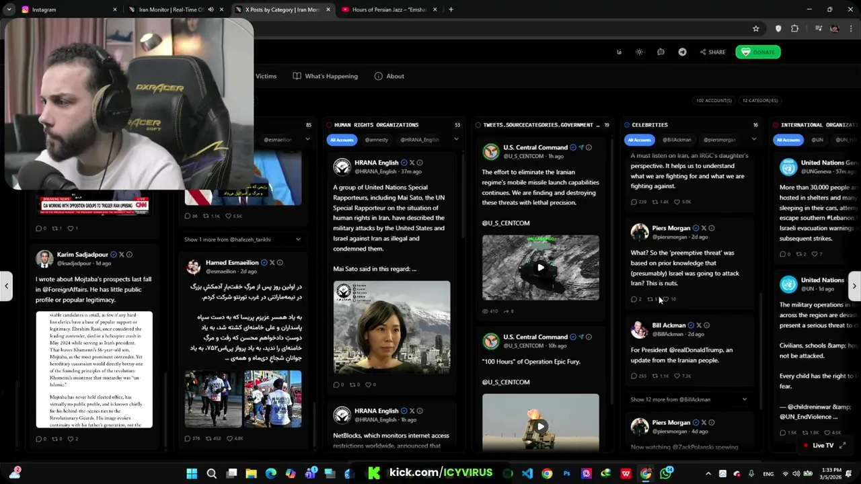Open the chatbot robot icon in header
This screenshot has height=484, width=861.
click(x=661, y=52)
